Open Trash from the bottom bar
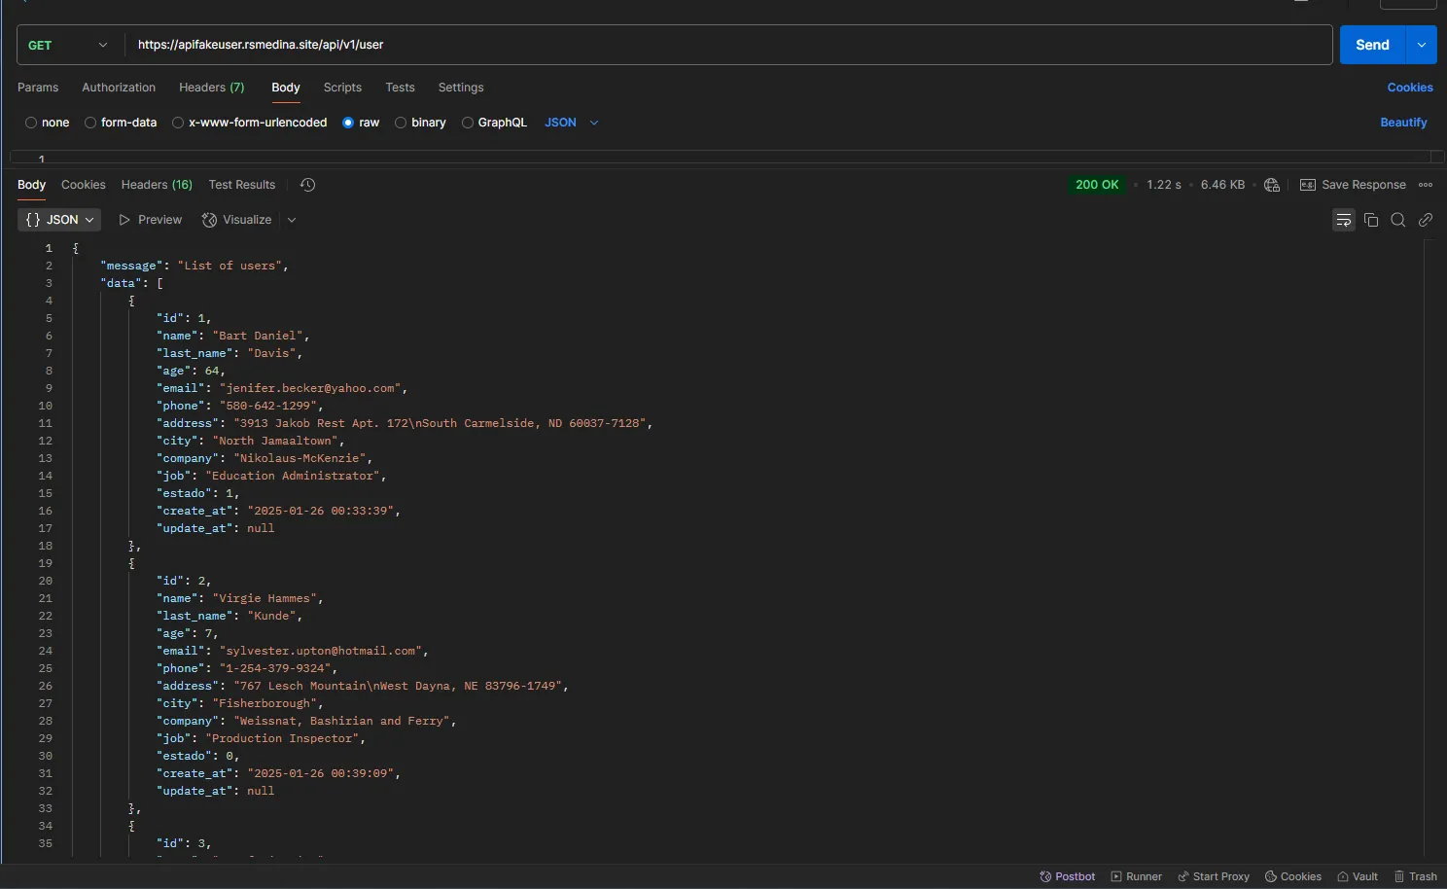1447x889 pixels. [1415, 876]
